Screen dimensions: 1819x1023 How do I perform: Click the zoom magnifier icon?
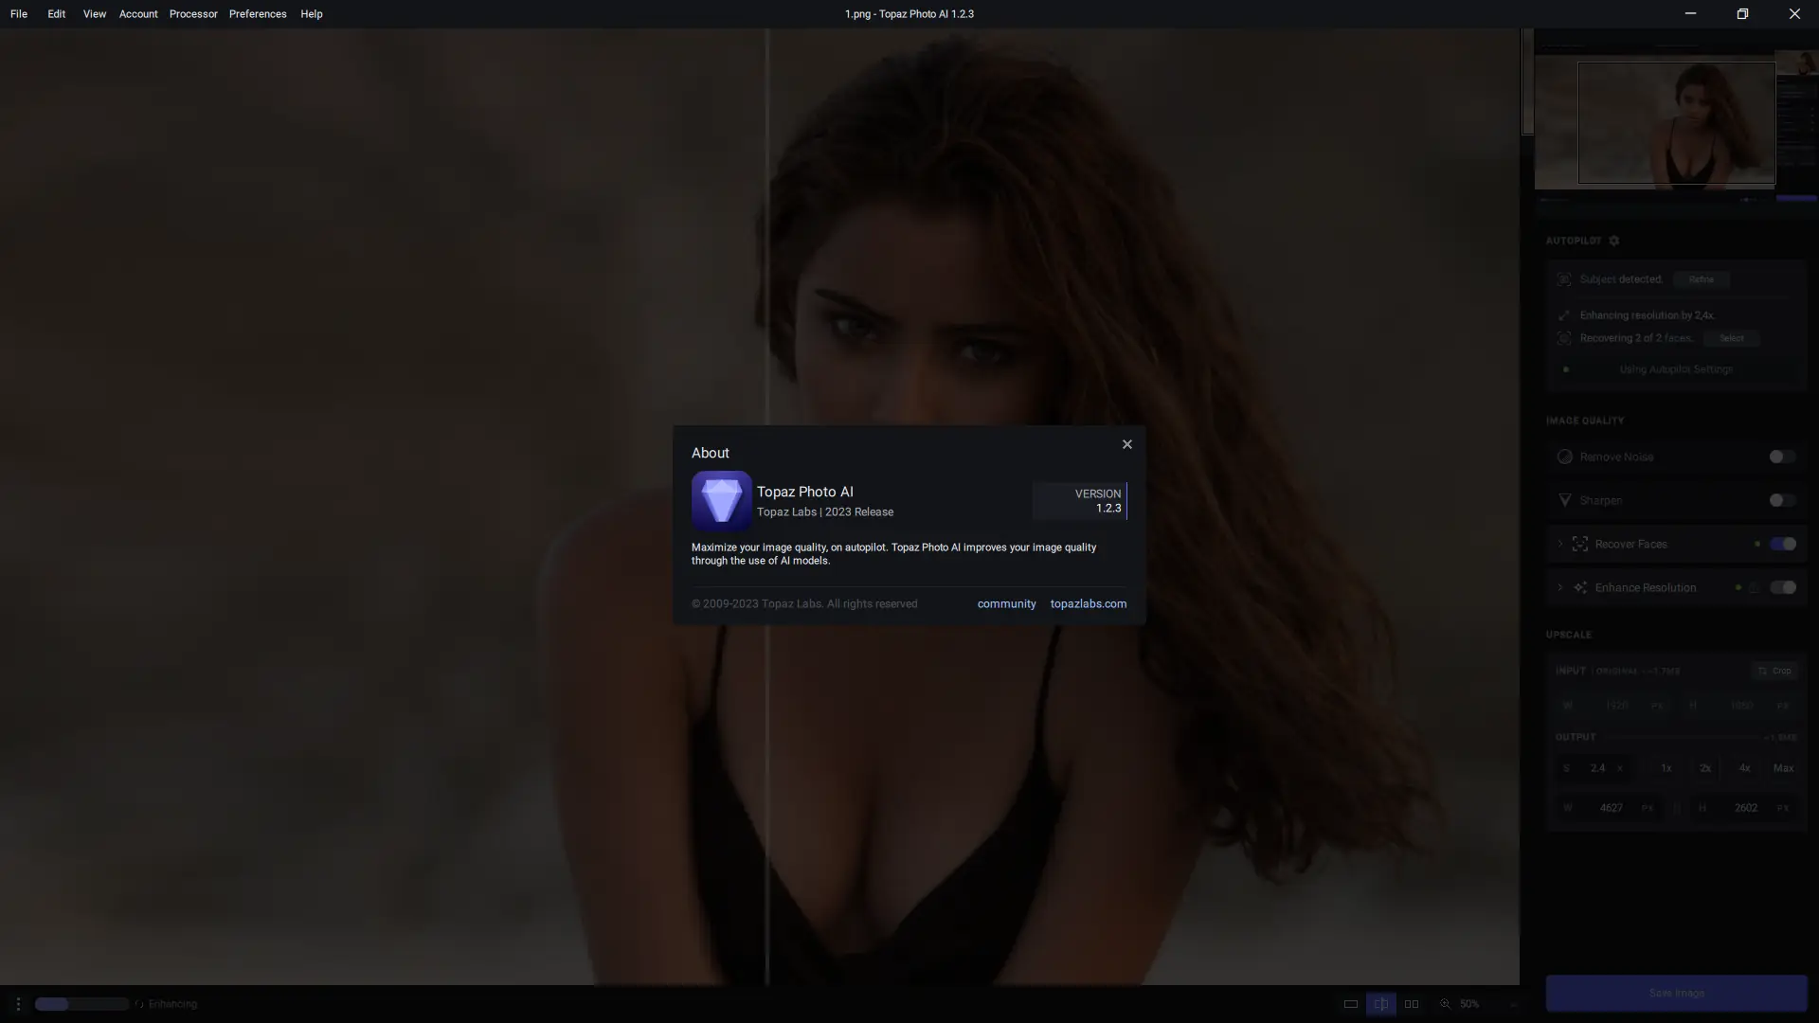tap(1446, 1004)
